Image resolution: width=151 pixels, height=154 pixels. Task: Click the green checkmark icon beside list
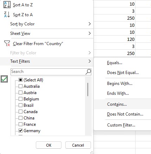click(x=4, y=79)
